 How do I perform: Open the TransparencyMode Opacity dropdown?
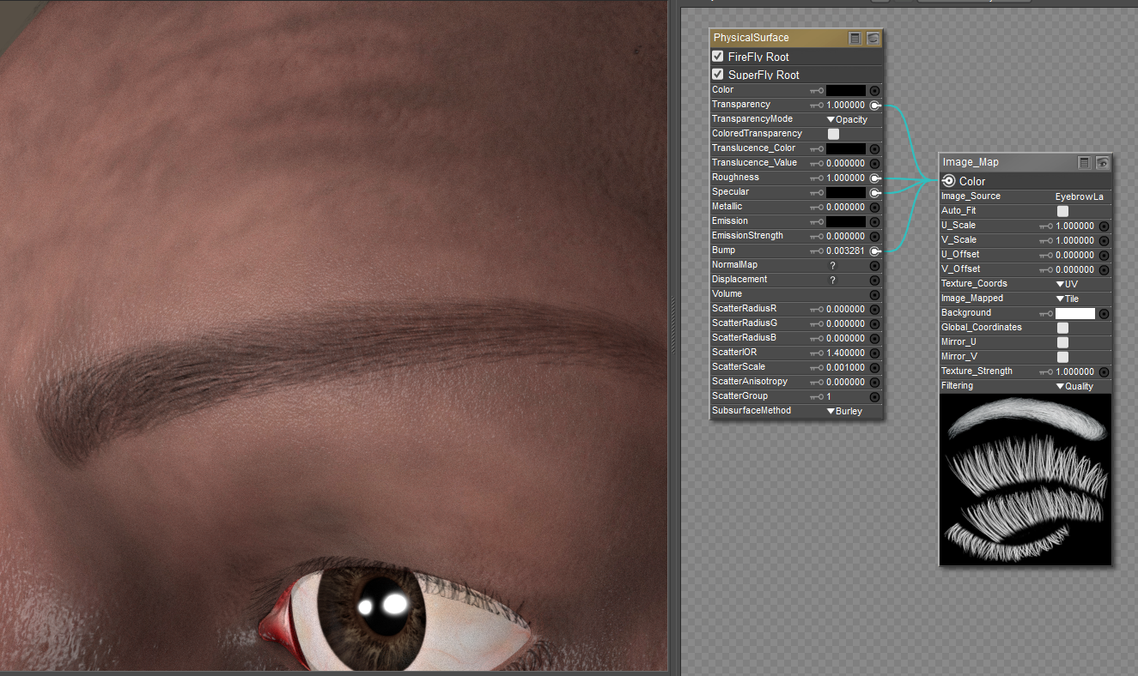[847, 119]
